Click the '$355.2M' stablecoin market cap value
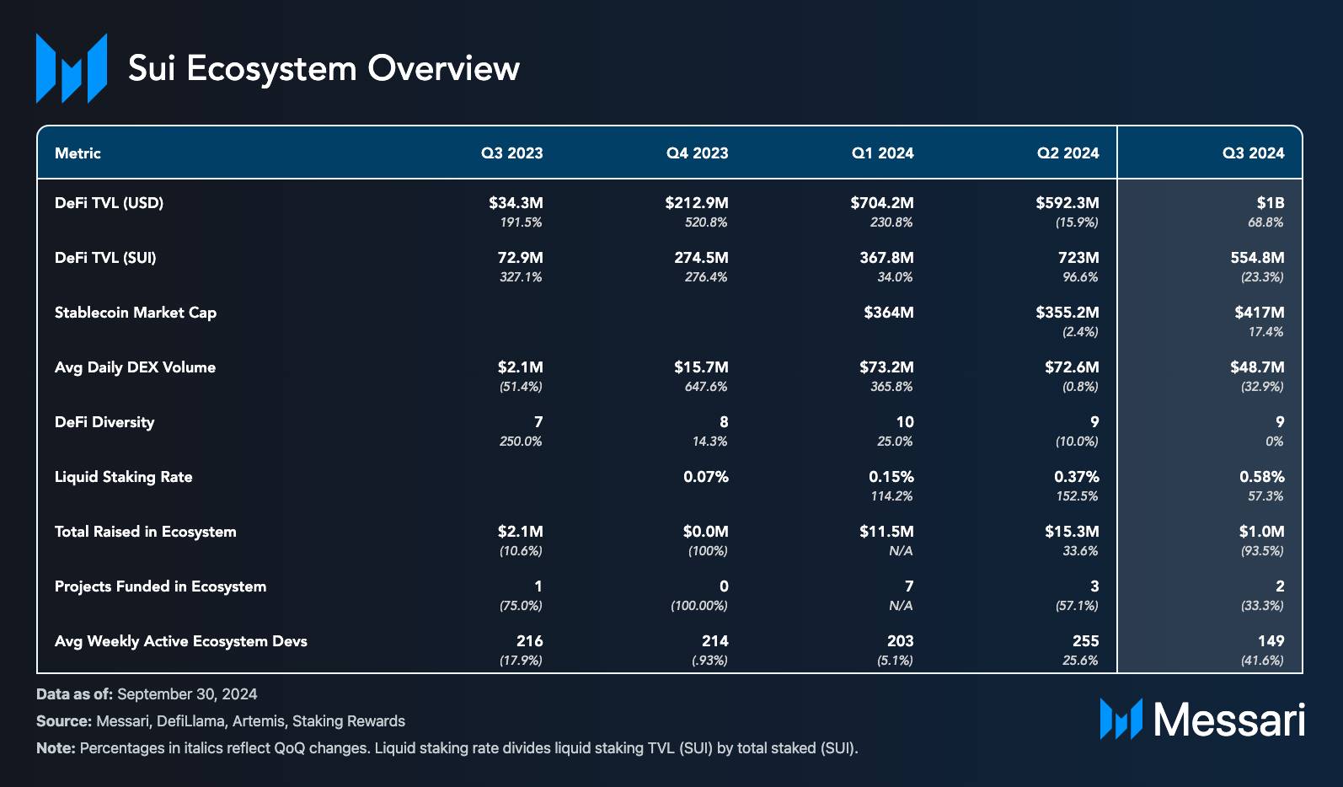The height and width of the screenshot is (787, 1343). [1067, 313]
